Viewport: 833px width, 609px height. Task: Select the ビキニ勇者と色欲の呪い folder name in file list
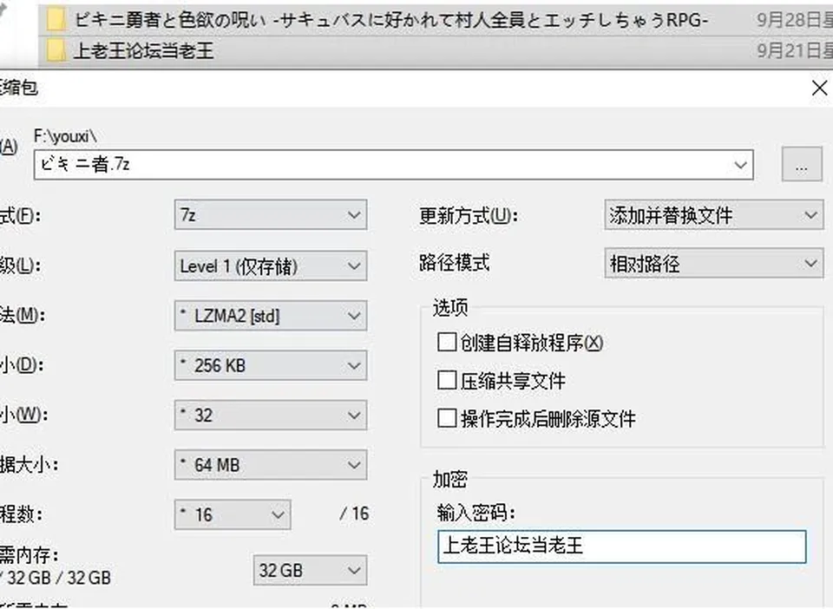391,20
